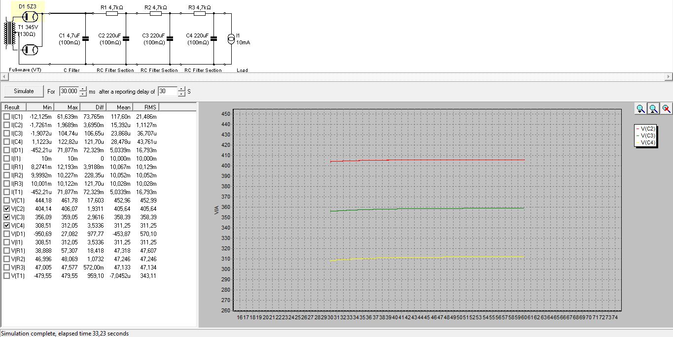Click the zoom-out magnifier with up arrow
673x337 pixels.
653,109
